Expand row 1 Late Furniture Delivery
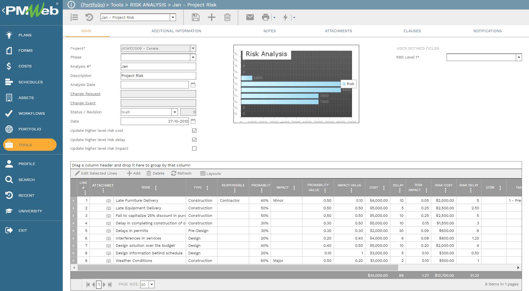 pyautogui.click(x=74, y=201)
